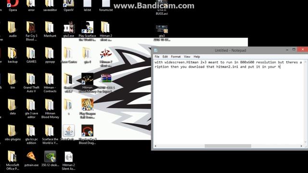The image size is (308, 173).
Task: Open the Notepad Format menu
Action: [x=176, y=57]
